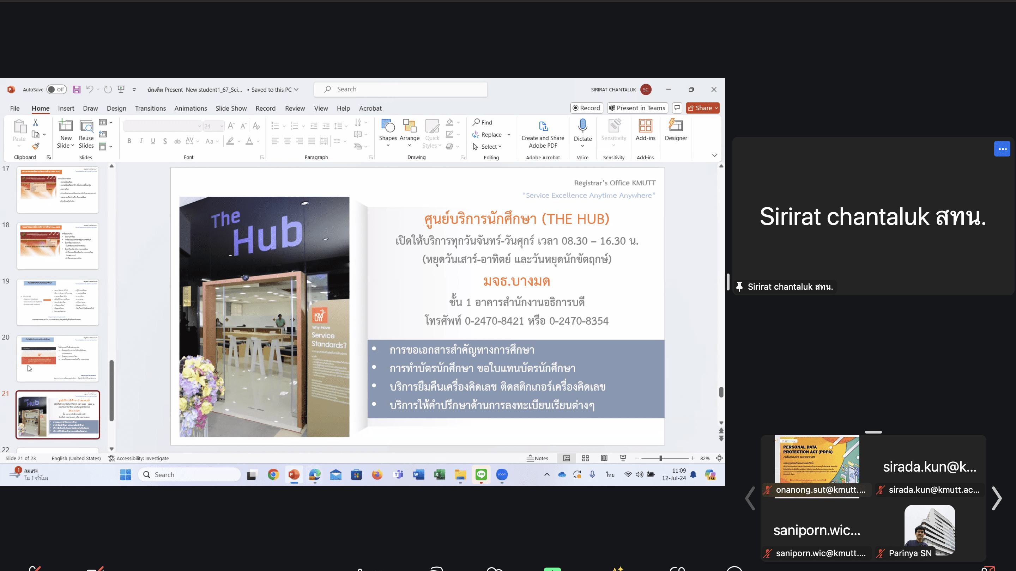Toggle the AutoSave switch
Image resolution: width=1016 pixels, height=571 pixels.
tap(56, 90)
